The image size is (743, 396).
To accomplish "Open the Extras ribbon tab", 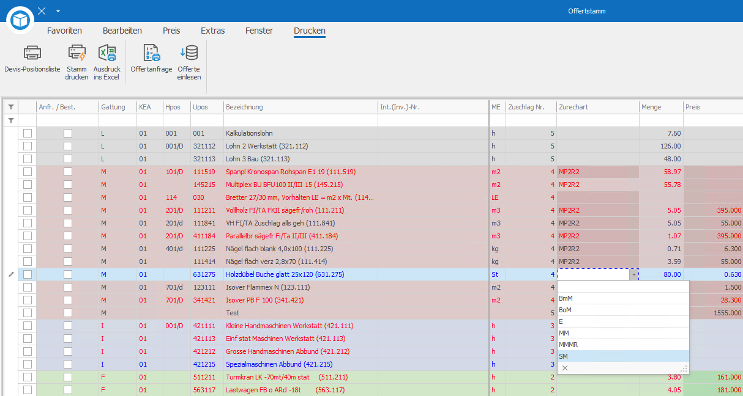I will click(x=212, y=31).
